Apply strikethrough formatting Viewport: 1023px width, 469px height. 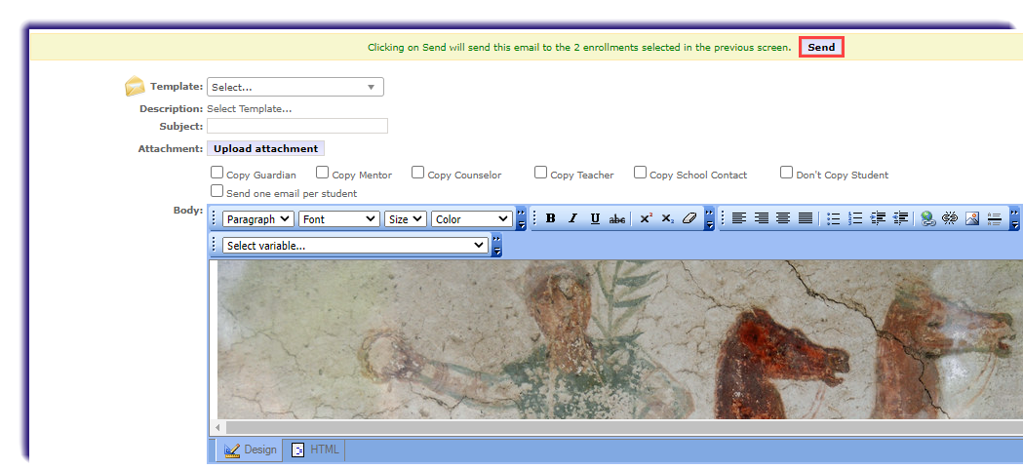tap(617, 218)
